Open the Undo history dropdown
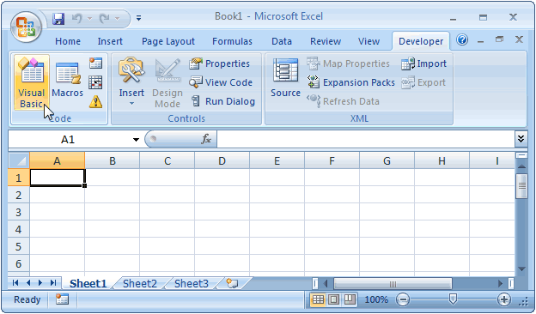Image resolution: width=536 pixels, height=314 pixels. pyautogui.click(x=90, y=18)
